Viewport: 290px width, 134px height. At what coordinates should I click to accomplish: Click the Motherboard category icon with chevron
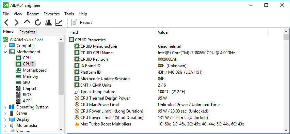12,52
